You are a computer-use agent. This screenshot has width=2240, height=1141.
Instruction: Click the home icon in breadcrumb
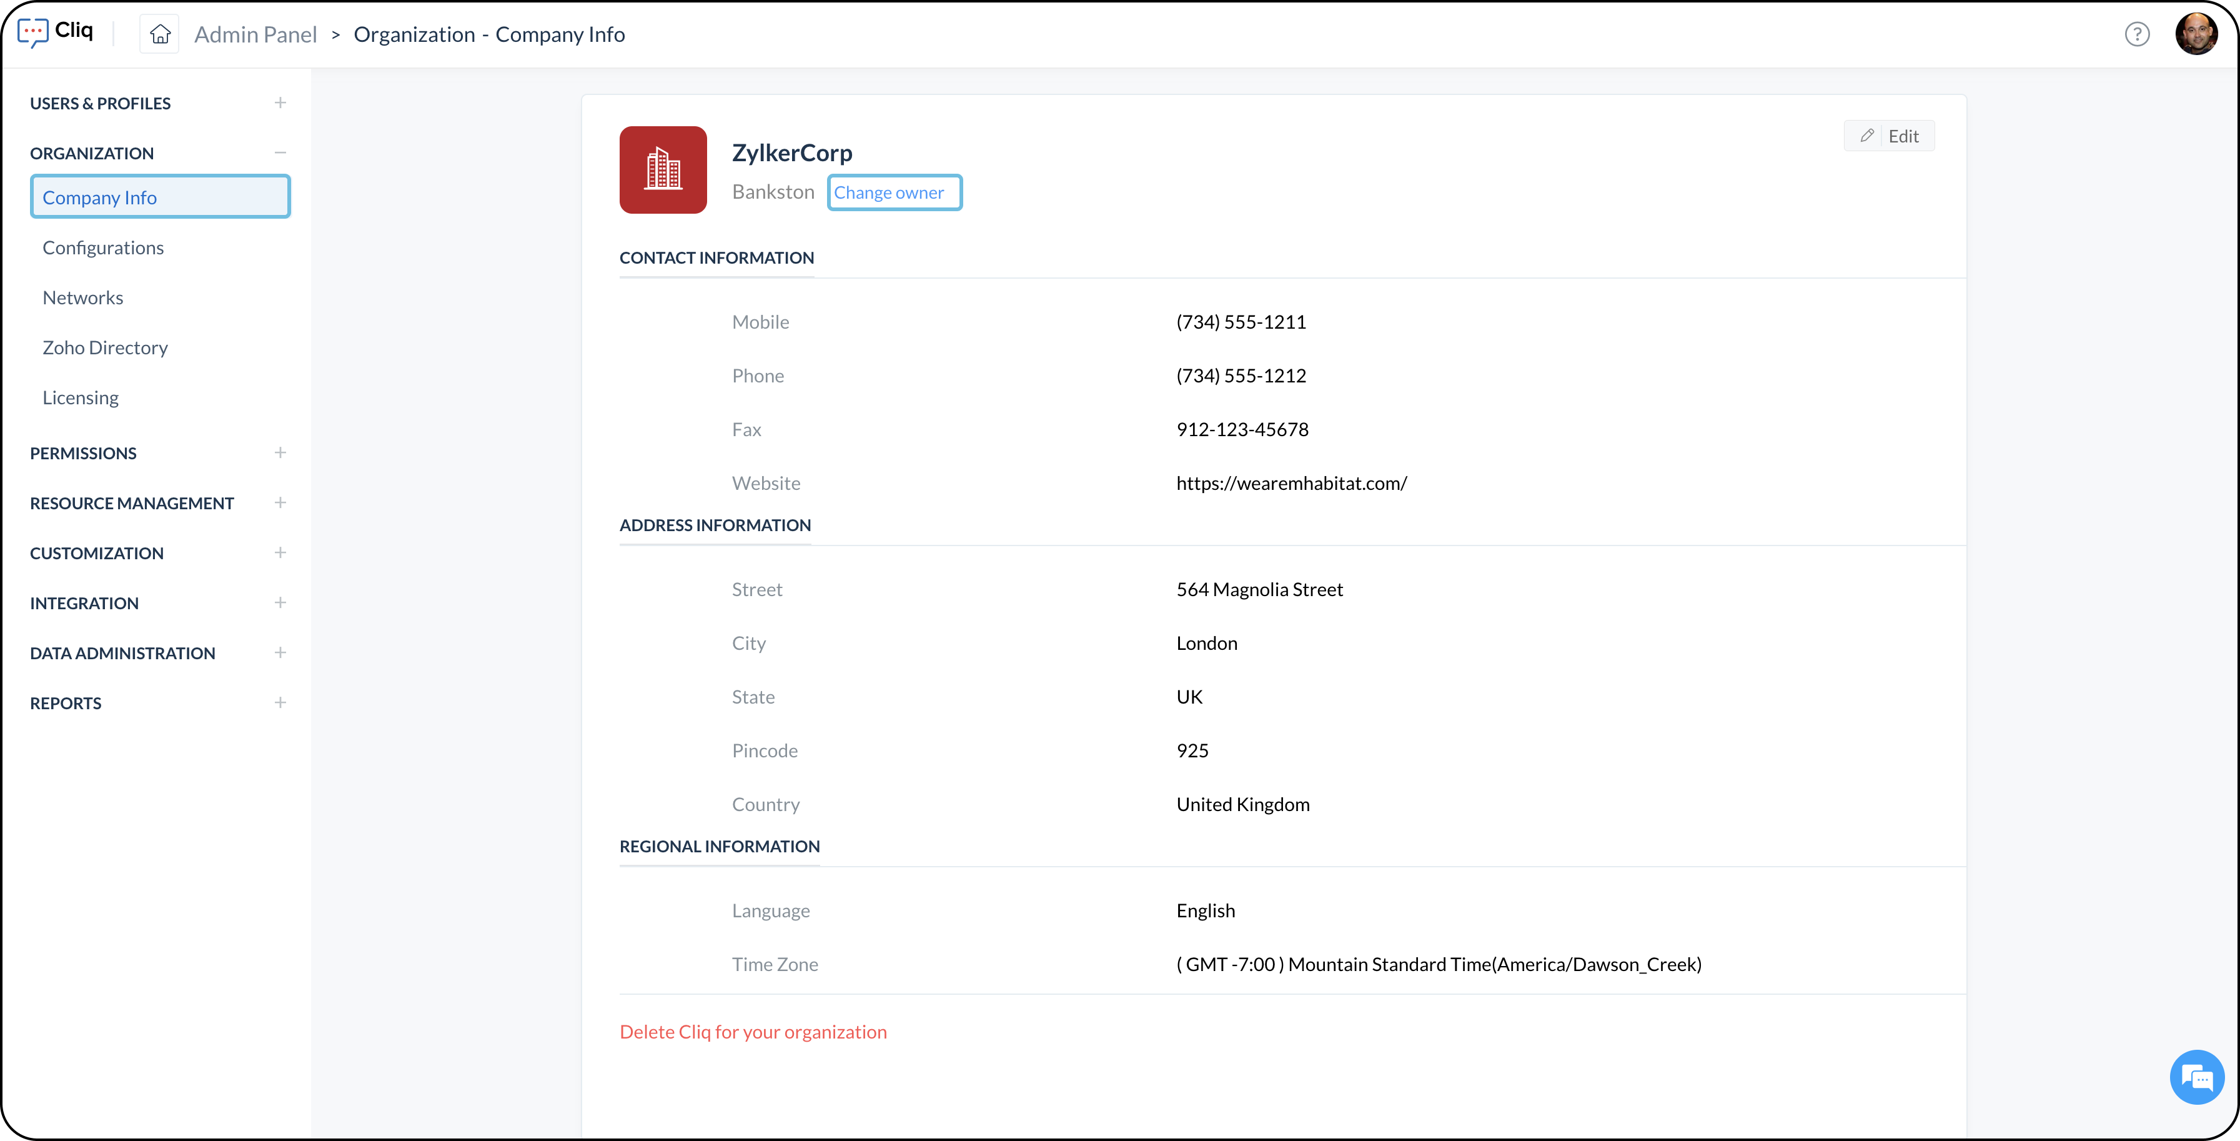160,34
